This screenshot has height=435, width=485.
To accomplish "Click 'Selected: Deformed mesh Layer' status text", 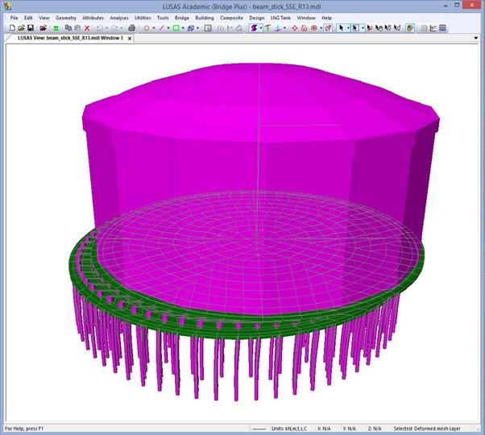I will 427,429.
